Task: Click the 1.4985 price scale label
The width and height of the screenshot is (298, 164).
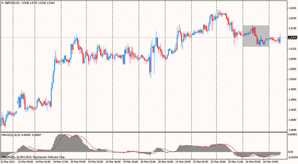Action: 292,89
